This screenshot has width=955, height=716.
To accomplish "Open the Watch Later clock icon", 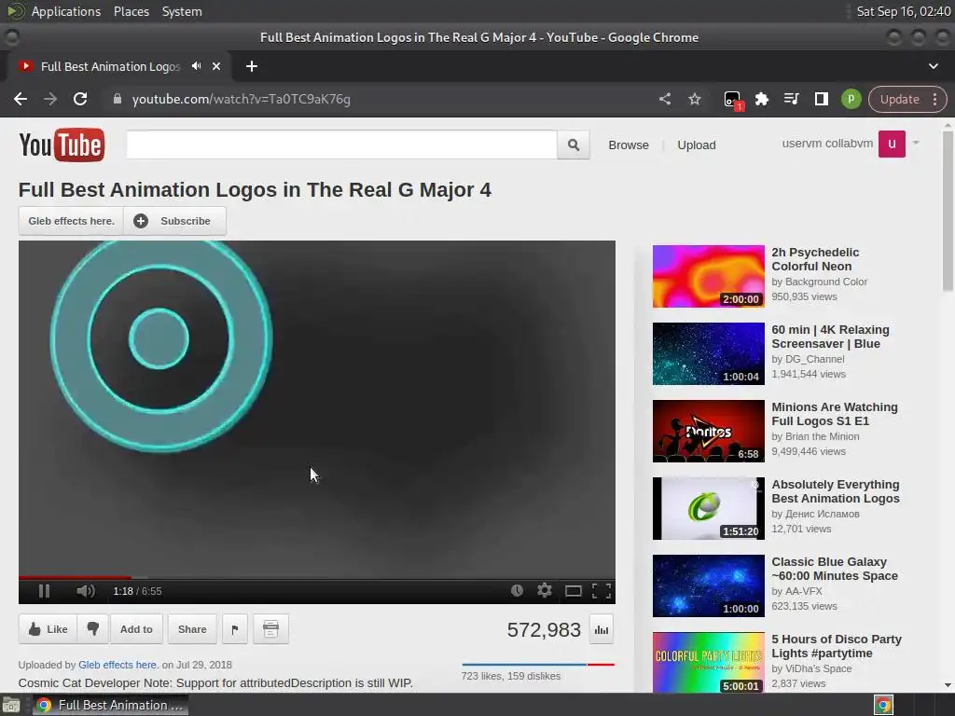I will point(517,590).
